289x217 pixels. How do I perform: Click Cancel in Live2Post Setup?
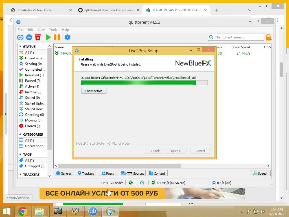click(200, 151)
